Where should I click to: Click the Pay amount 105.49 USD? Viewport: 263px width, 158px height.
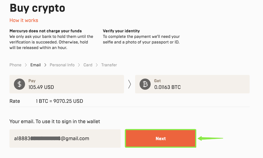pyautogui.click(x=41, y=87)
